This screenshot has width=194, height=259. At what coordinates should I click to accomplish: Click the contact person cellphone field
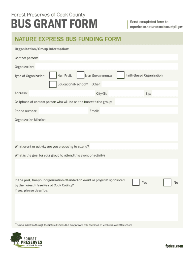(x=146, y=102)
